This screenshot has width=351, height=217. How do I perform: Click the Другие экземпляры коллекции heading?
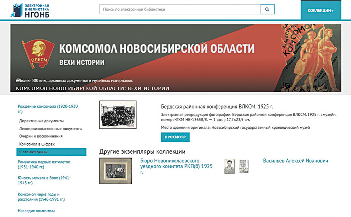142,152
